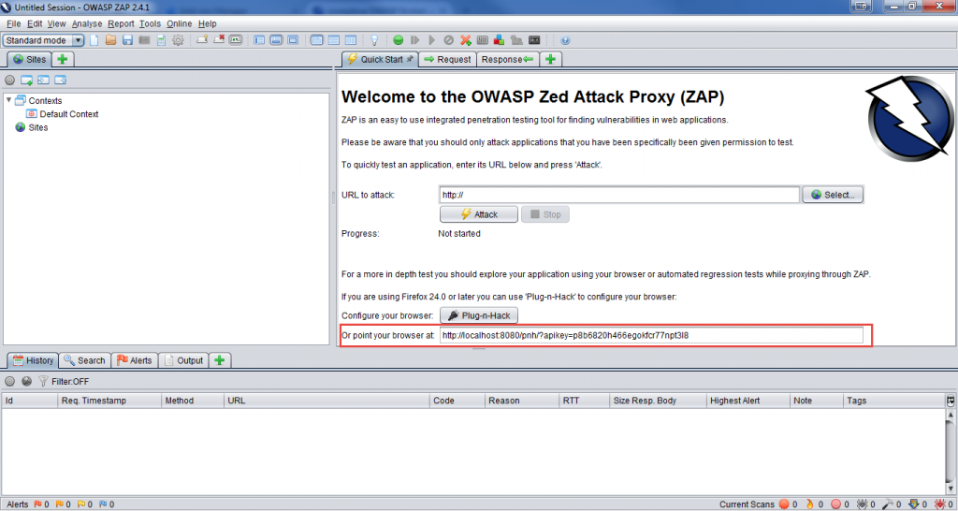
Task: Click the New Context icon in Sites panel
Action: pyautogui.click(x=26, y=80)
